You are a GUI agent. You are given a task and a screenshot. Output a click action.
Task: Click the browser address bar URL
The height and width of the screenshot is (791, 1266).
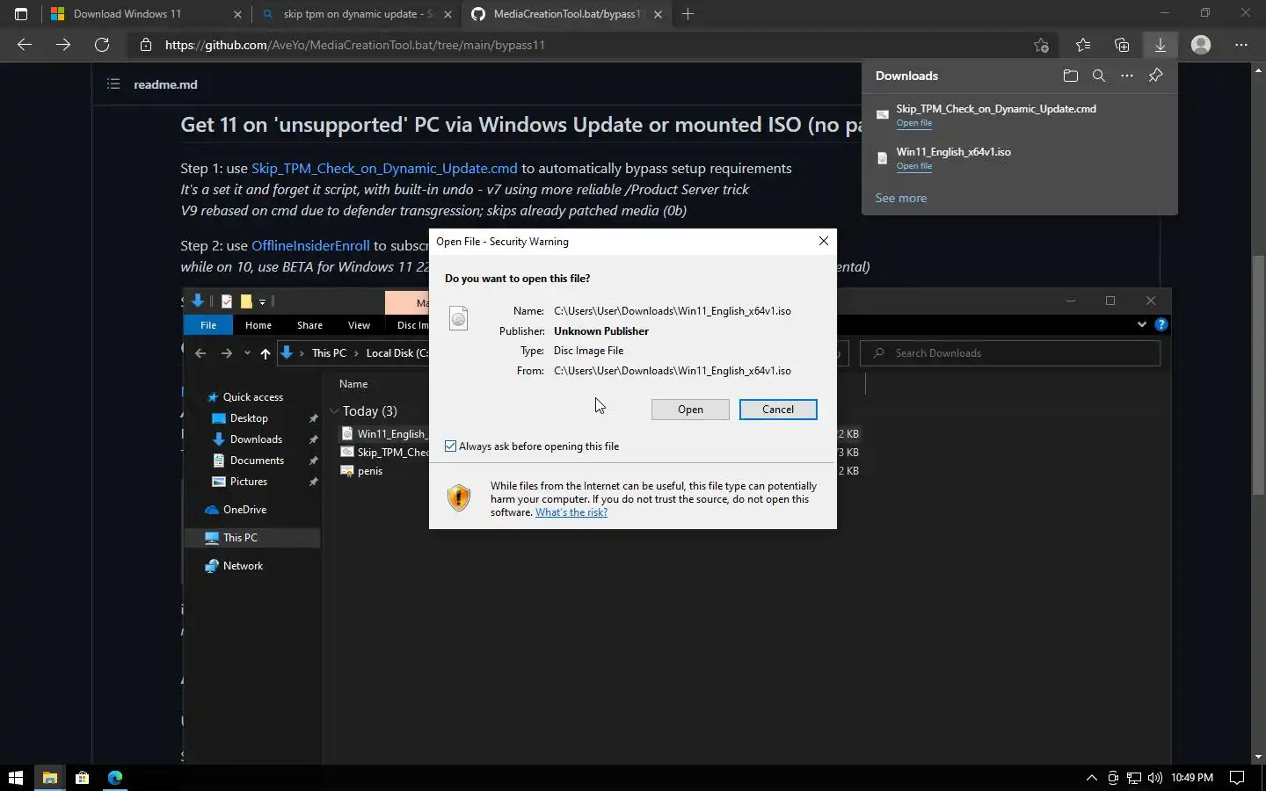coord(355,45)
